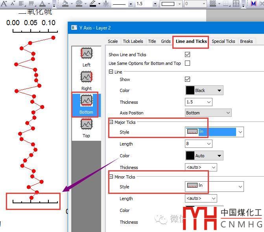Open the Major Ticks Style dropdown
The height and width of the screenshot is (232, 264).
click(x=240, y=132)
